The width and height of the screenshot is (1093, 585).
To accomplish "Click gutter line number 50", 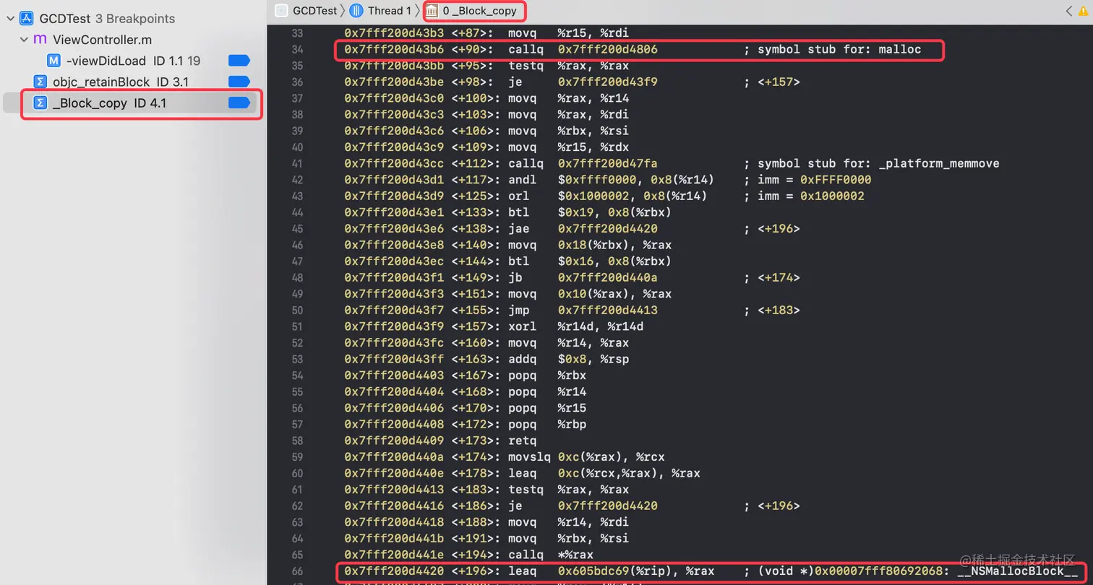I will coord(296,310).
